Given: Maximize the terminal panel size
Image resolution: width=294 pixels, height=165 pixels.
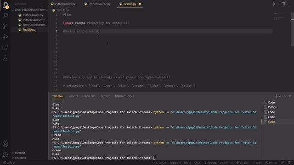Looking at the screenshot, I should point(285,96).
